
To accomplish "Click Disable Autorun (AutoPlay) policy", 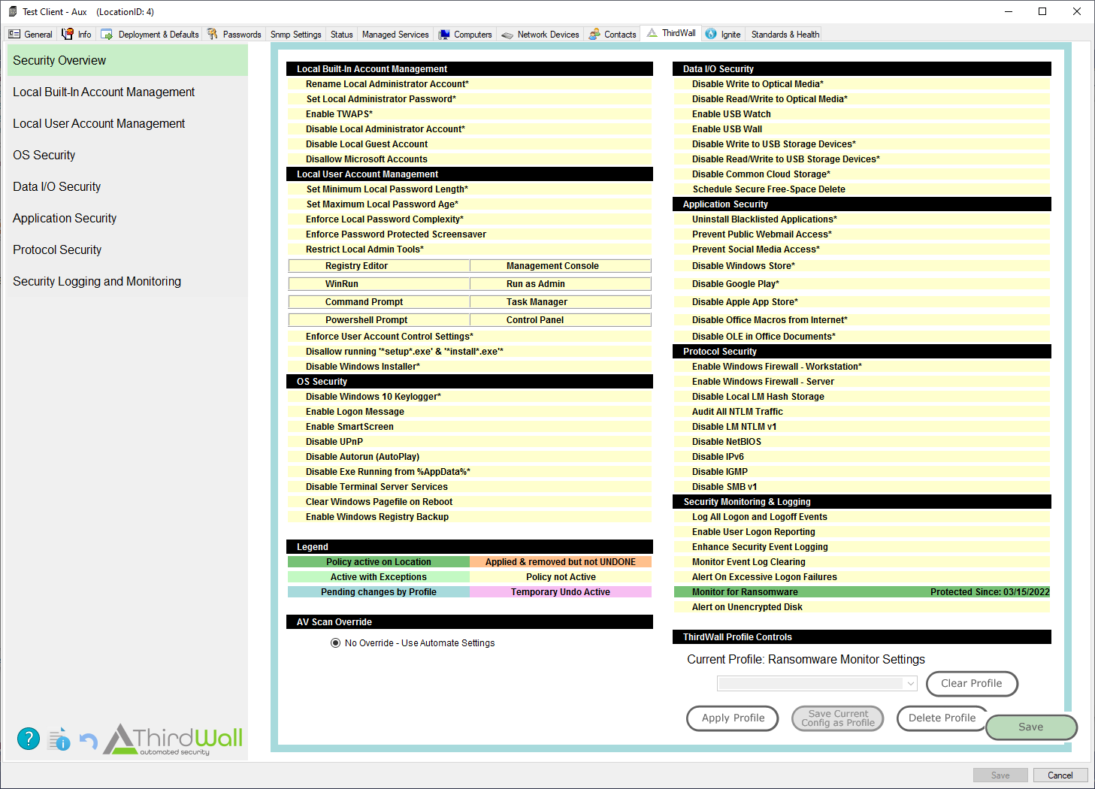I will [x=470, y=456].
